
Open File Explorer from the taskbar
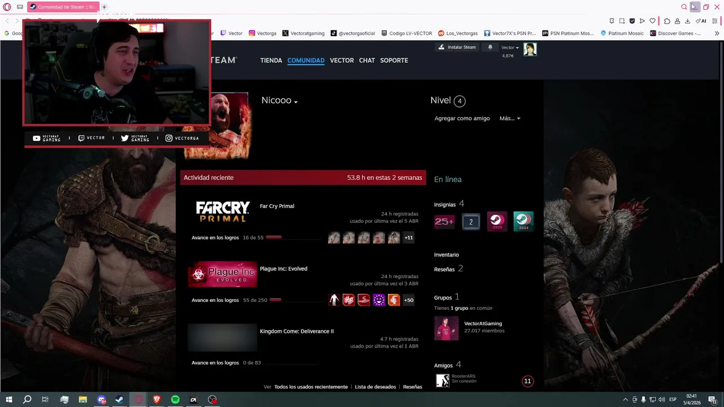pyautogui.click(x=83, y=400)
